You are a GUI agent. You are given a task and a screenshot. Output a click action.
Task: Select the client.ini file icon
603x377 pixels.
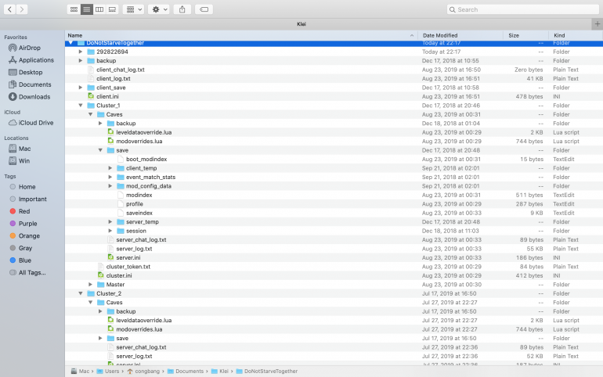tap(91, 96)
